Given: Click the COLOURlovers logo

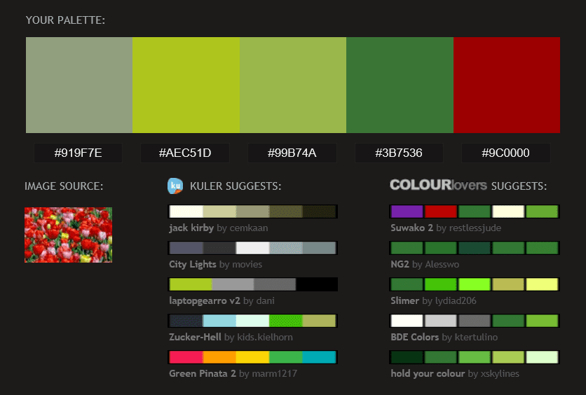Looking at the screenshot, I should tap(438, 185).
